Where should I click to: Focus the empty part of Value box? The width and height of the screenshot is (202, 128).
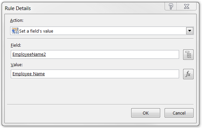112,74
